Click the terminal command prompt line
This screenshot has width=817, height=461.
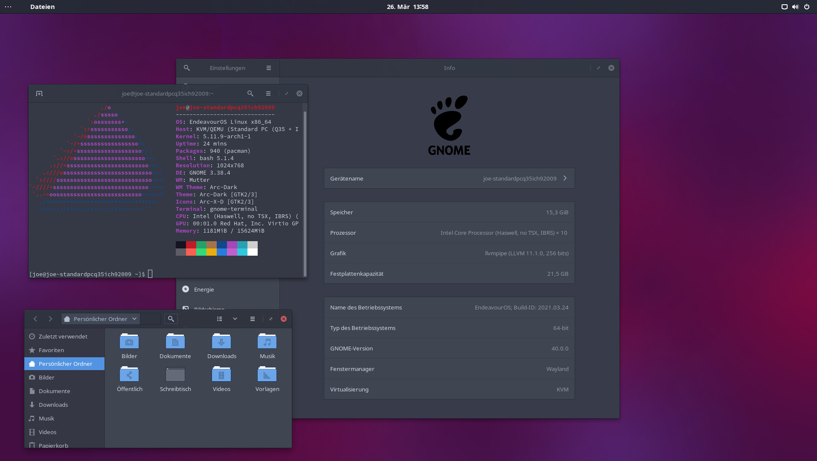[91, 274]
